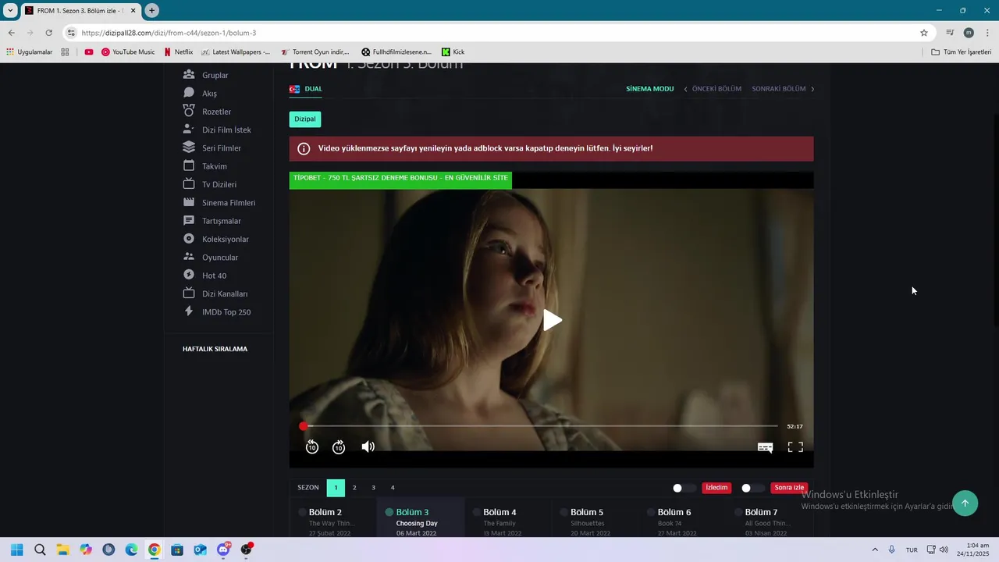The height and width of the screenshot is (562, 999).
Task: Skip video forward 10 seconds
Action: coord(339,446)
